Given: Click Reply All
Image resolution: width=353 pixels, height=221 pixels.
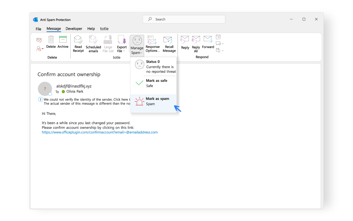Looking at the screenshot, I should 196,44.
